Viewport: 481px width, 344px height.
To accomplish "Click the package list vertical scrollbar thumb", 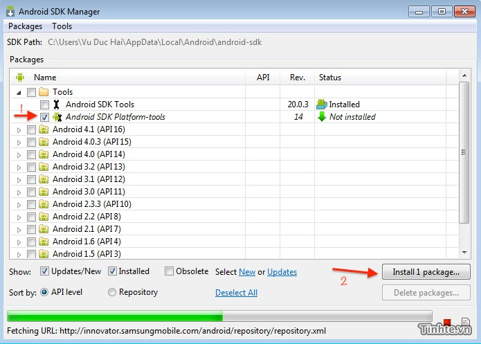I will coord(464,152).
